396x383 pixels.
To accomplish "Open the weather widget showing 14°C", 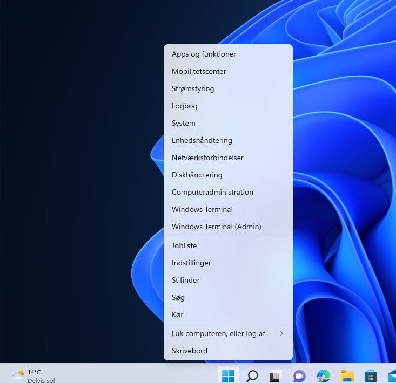I will pyautogui.click(x=32, y=376).
